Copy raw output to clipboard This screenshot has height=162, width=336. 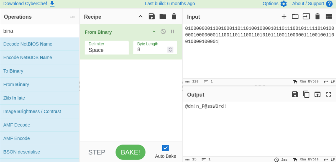click(x=306, y=95)
